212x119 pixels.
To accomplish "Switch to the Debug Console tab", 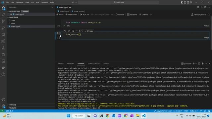I will 93,63.
